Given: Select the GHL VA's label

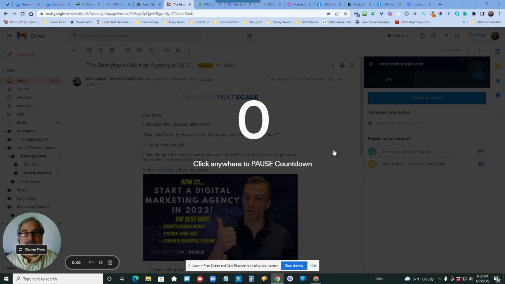Looking at the screenshot, I should (x=31, y=164).
